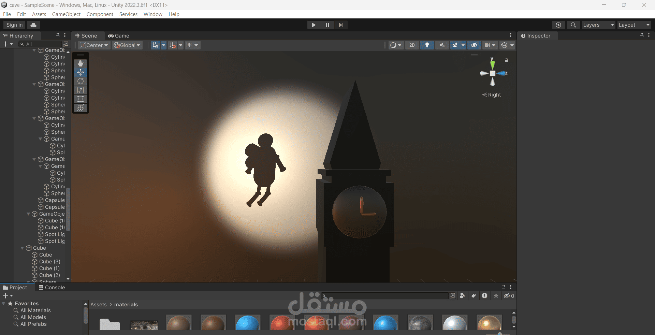Select the Scale tool in scene toolbar

(x=81, y=90)
